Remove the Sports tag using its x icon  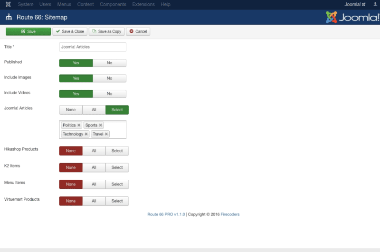click(x=100, y=125)
